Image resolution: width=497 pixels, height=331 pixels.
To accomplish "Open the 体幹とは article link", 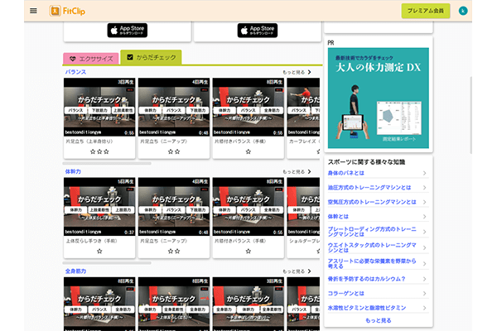I will [338, 216].
